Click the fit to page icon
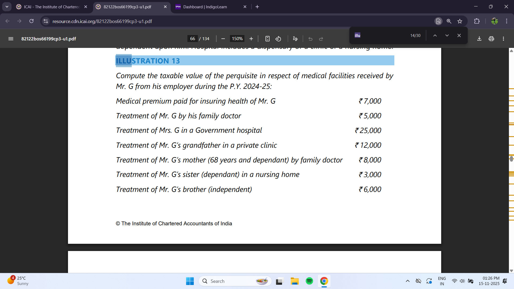514x289 pixels. (267, 39)
